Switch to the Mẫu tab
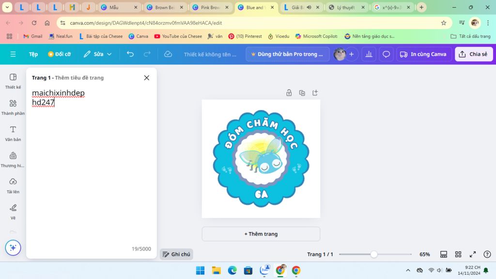 click(119, 7)
